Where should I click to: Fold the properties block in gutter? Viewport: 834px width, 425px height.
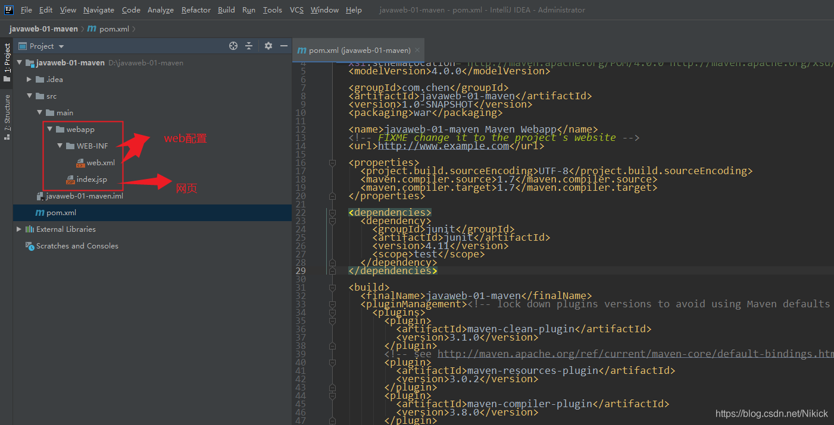tap(332, 162)
